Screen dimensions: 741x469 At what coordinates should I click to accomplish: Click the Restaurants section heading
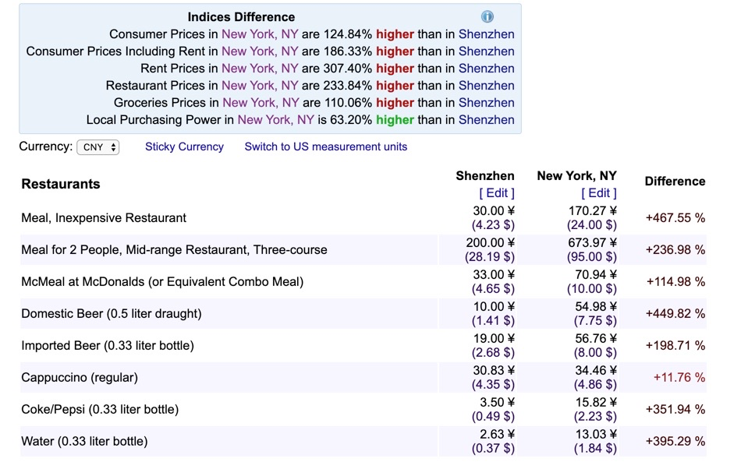[61, 185]
